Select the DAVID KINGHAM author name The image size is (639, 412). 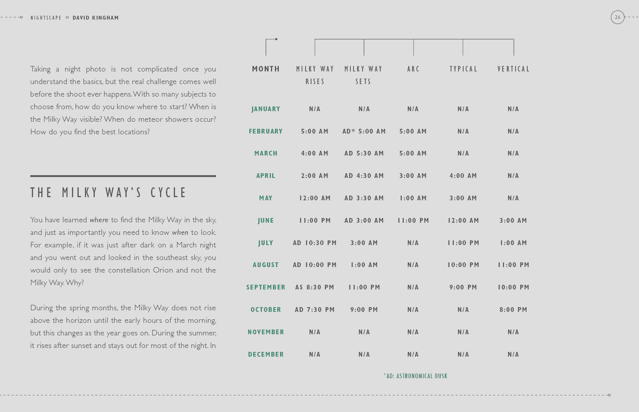click(96, 18)
